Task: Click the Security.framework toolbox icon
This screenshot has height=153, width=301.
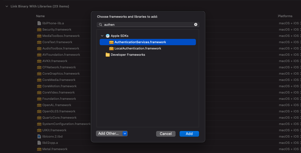Action: tap(39, 29)
